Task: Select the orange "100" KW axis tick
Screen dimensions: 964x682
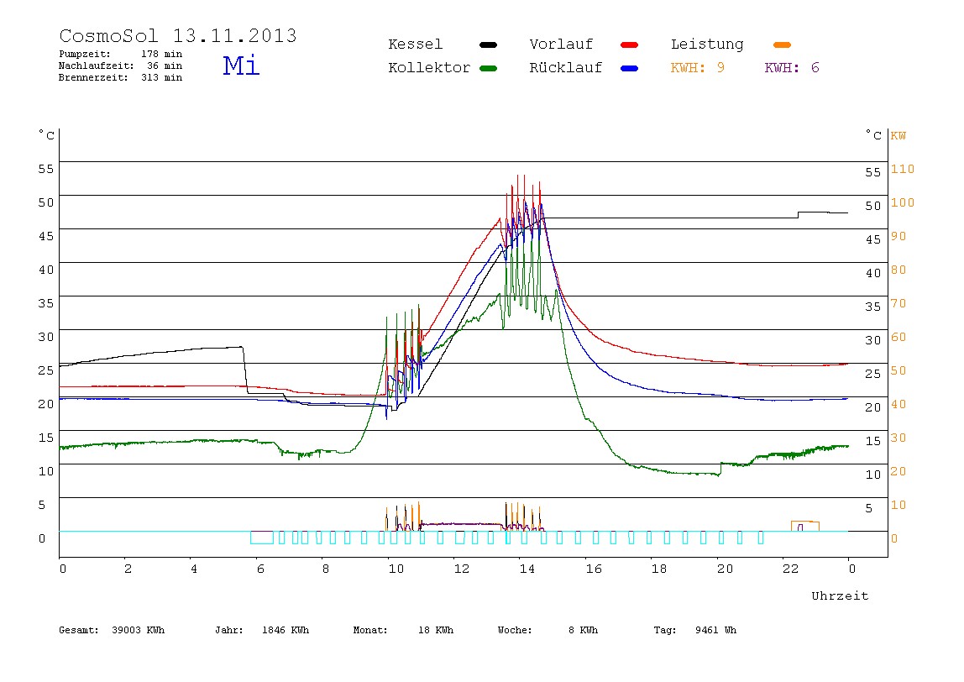Action: click(903, 202)
